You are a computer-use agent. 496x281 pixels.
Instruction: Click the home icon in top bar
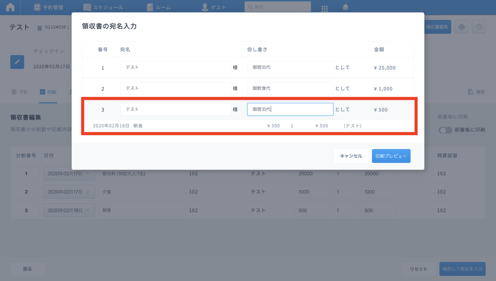pos(10,7)
